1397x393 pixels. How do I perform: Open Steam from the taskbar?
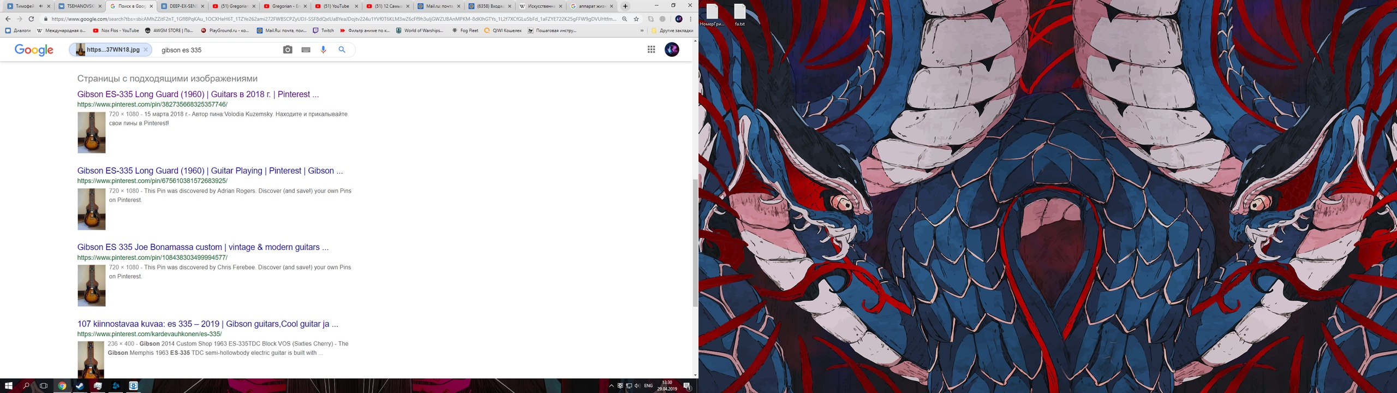pos(80,386)
